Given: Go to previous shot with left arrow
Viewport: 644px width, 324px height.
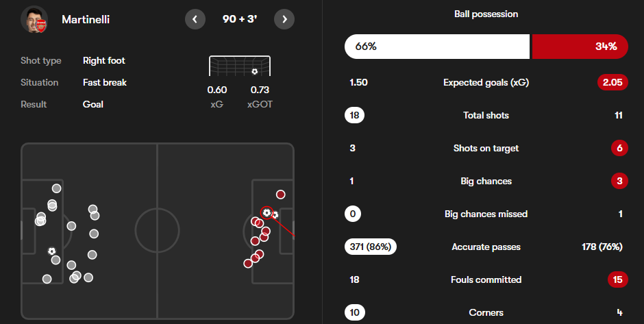Looking at the screenshot, I should (x=195, y=19).
